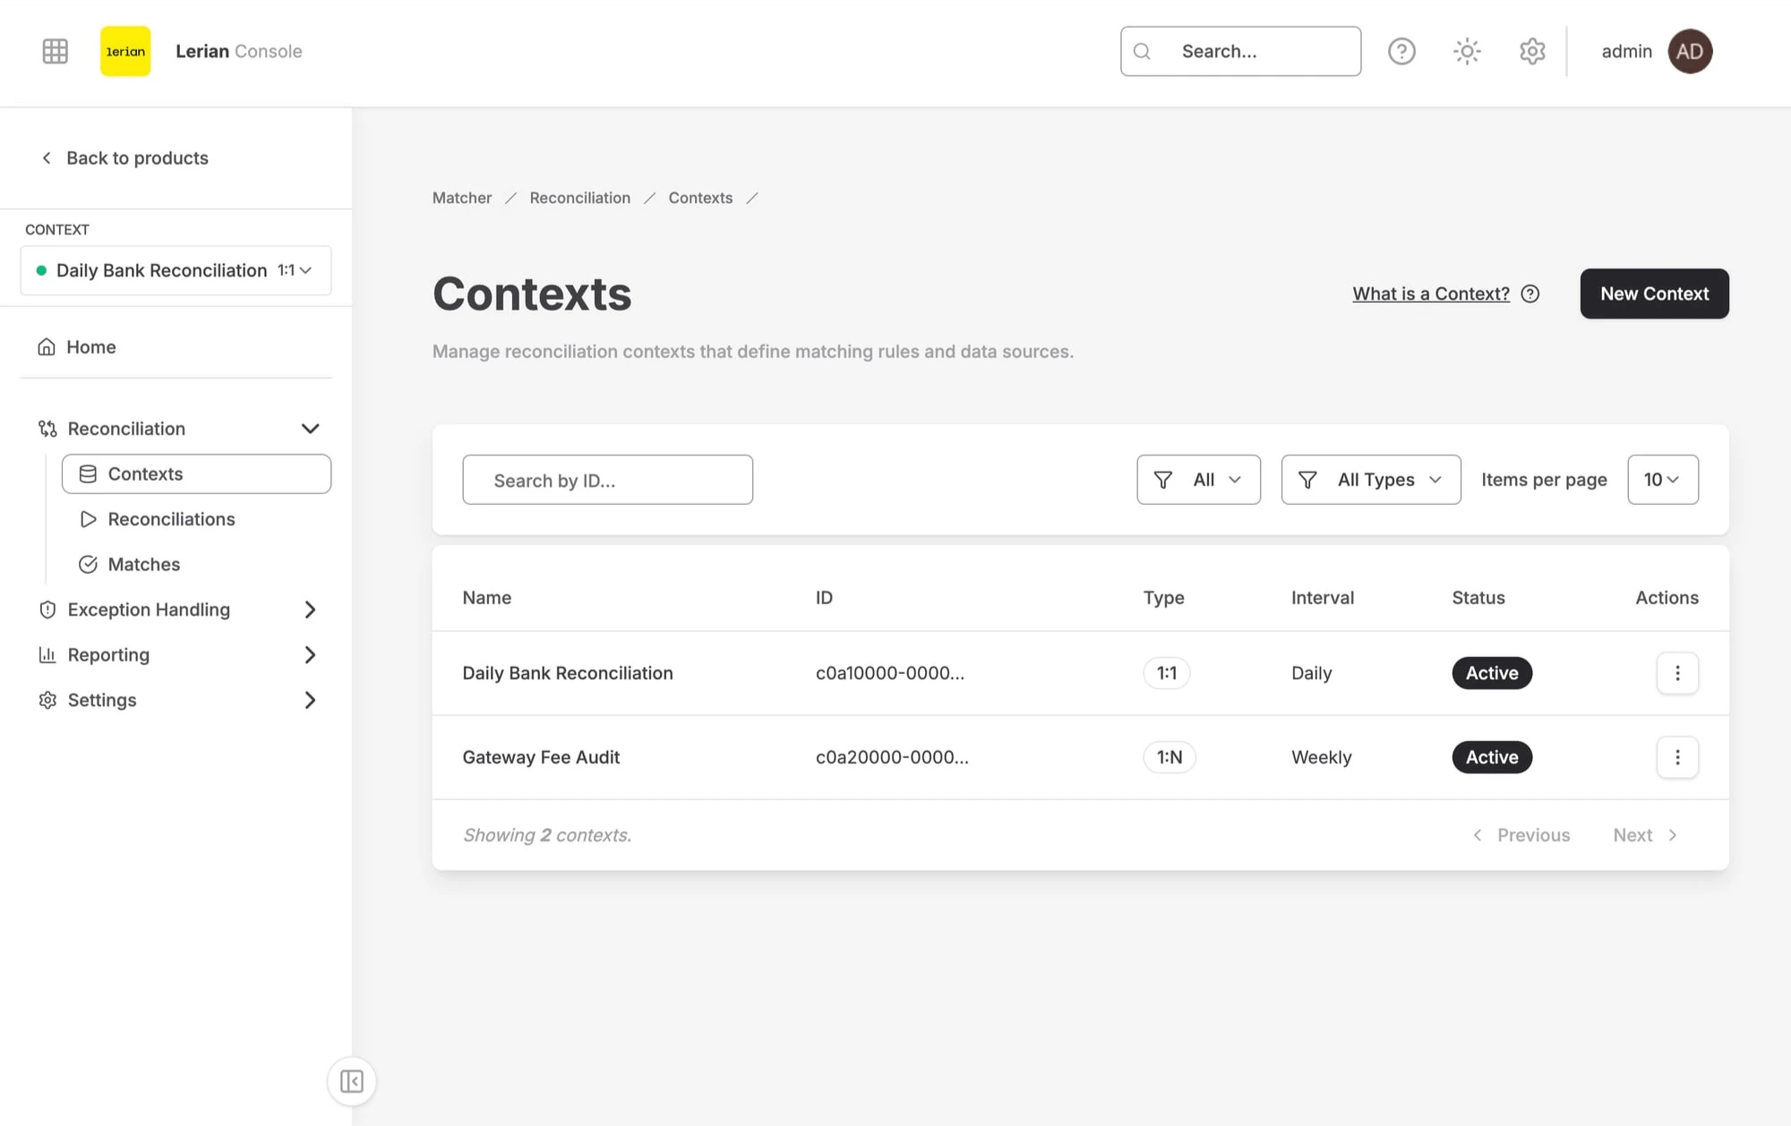Open the help question mark icon

click(x=1401, y=51)
